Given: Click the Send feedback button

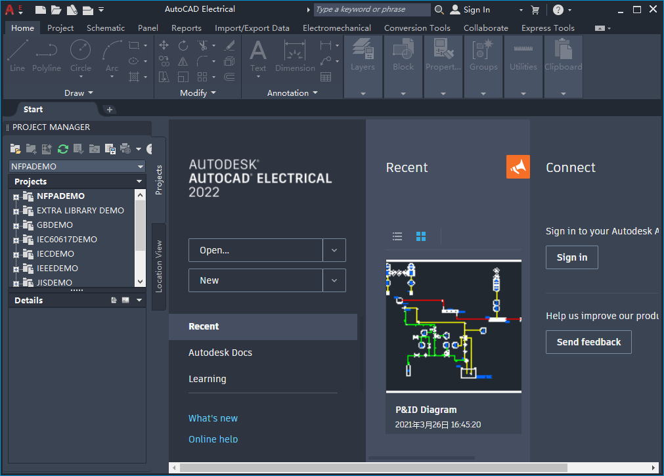Looking at the screenshot, I should click(588, 342).
